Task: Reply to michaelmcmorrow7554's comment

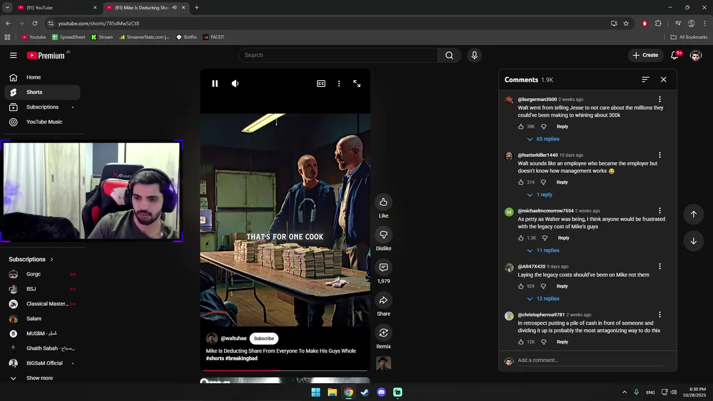Action: pos(563,238)
